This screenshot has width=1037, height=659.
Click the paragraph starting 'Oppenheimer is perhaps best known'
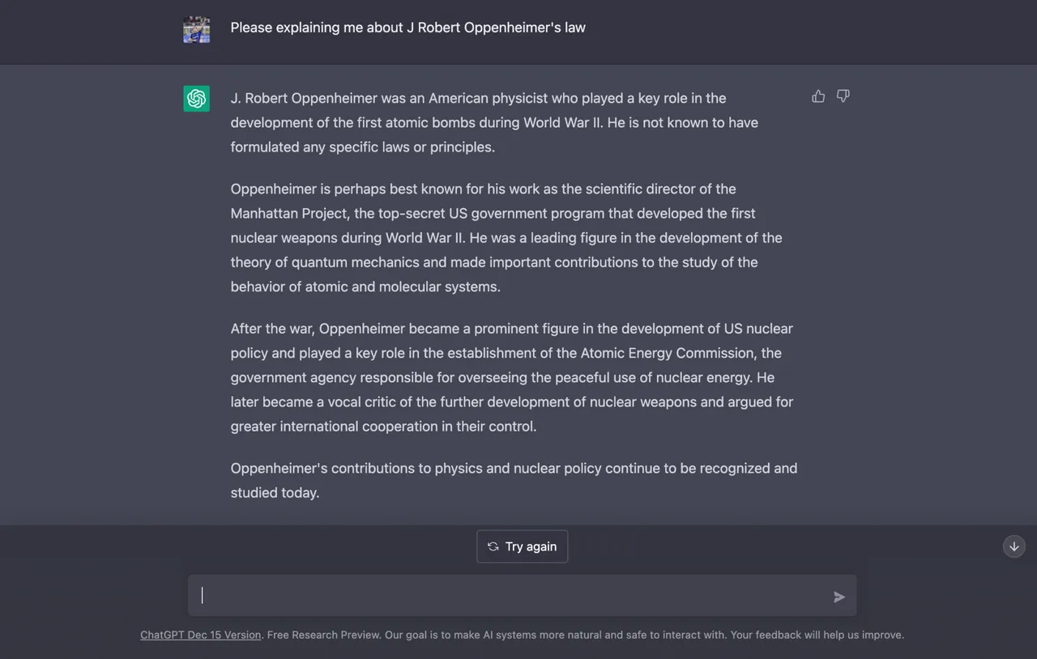click(x=506, y=237)
